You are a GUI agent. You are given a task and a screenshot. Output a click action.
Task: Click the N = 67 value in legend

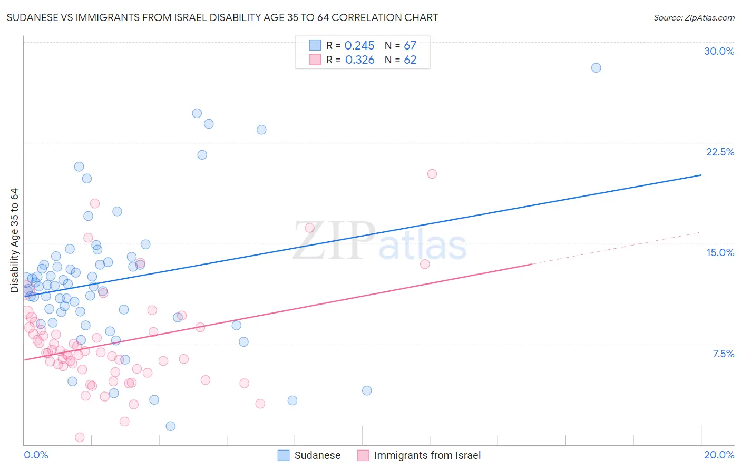[x=401, y=45]
